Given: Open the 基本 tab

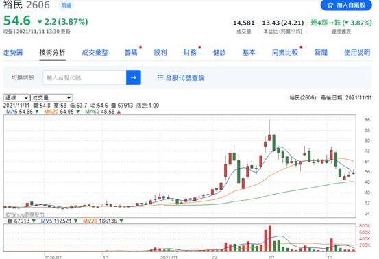Looking at the screenshot, I should (249, 53).
